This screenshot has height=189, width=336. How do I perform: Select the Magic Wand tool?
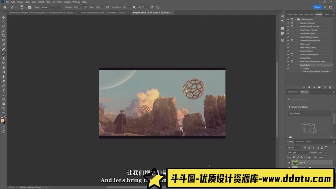tap(3, 31)
